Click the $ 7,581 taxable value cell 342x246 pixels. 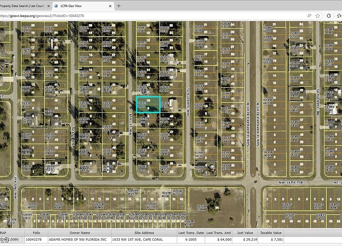click(271, 240)
